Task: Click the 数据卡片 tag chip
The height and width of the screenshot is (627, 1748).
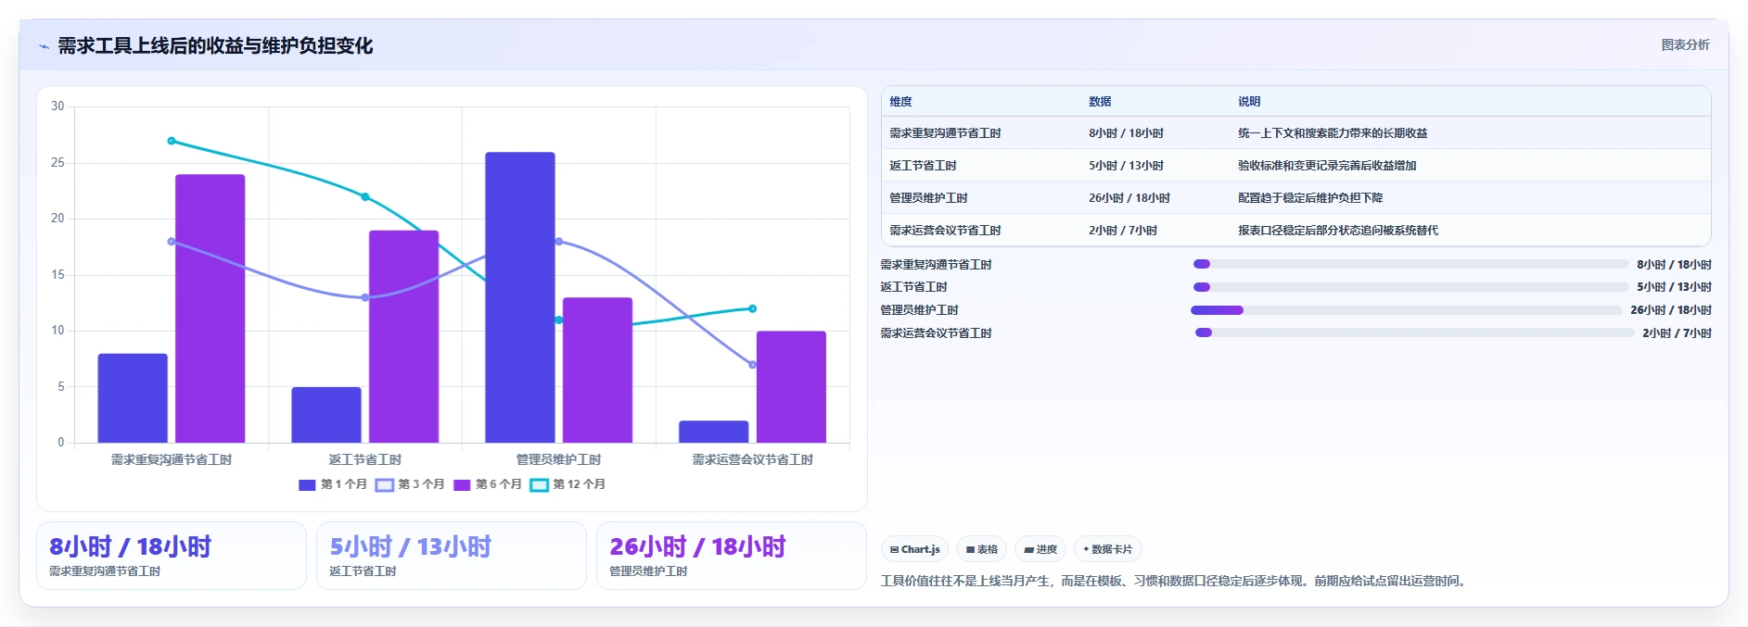Action: [x=1107, y=549]
